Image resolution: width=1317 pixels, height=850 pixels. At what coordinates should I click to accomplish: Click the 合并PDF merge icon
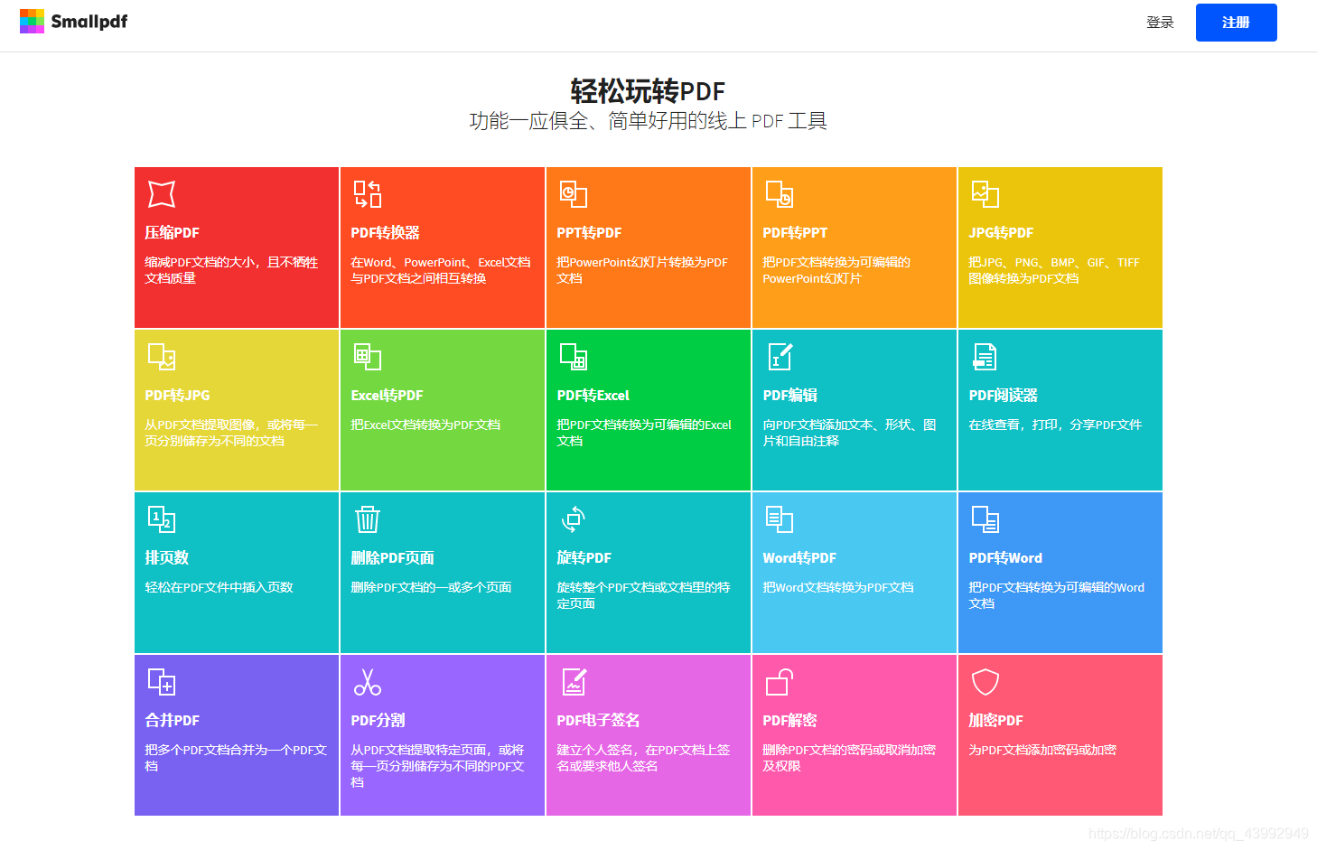pyautogui.click(x=162, y=682)
